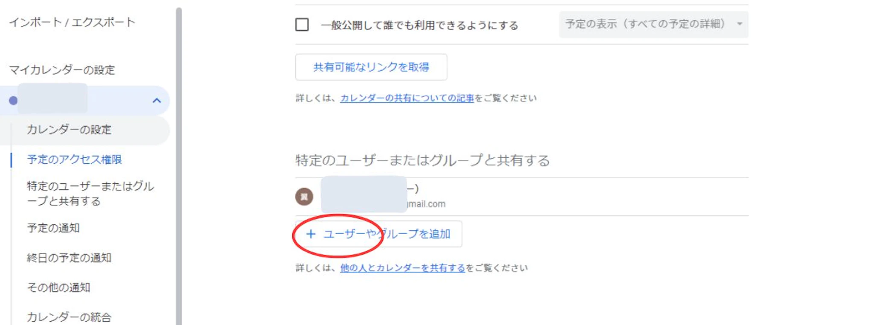Enable the 一般公開して誰でも利用できるようにする checkbox
Viewport: 874px width, 325px height.
tap(302, 25)
